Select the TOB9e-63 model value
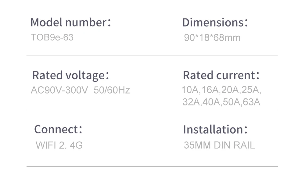The image size is (305, 175). click(x=52, y=37)
